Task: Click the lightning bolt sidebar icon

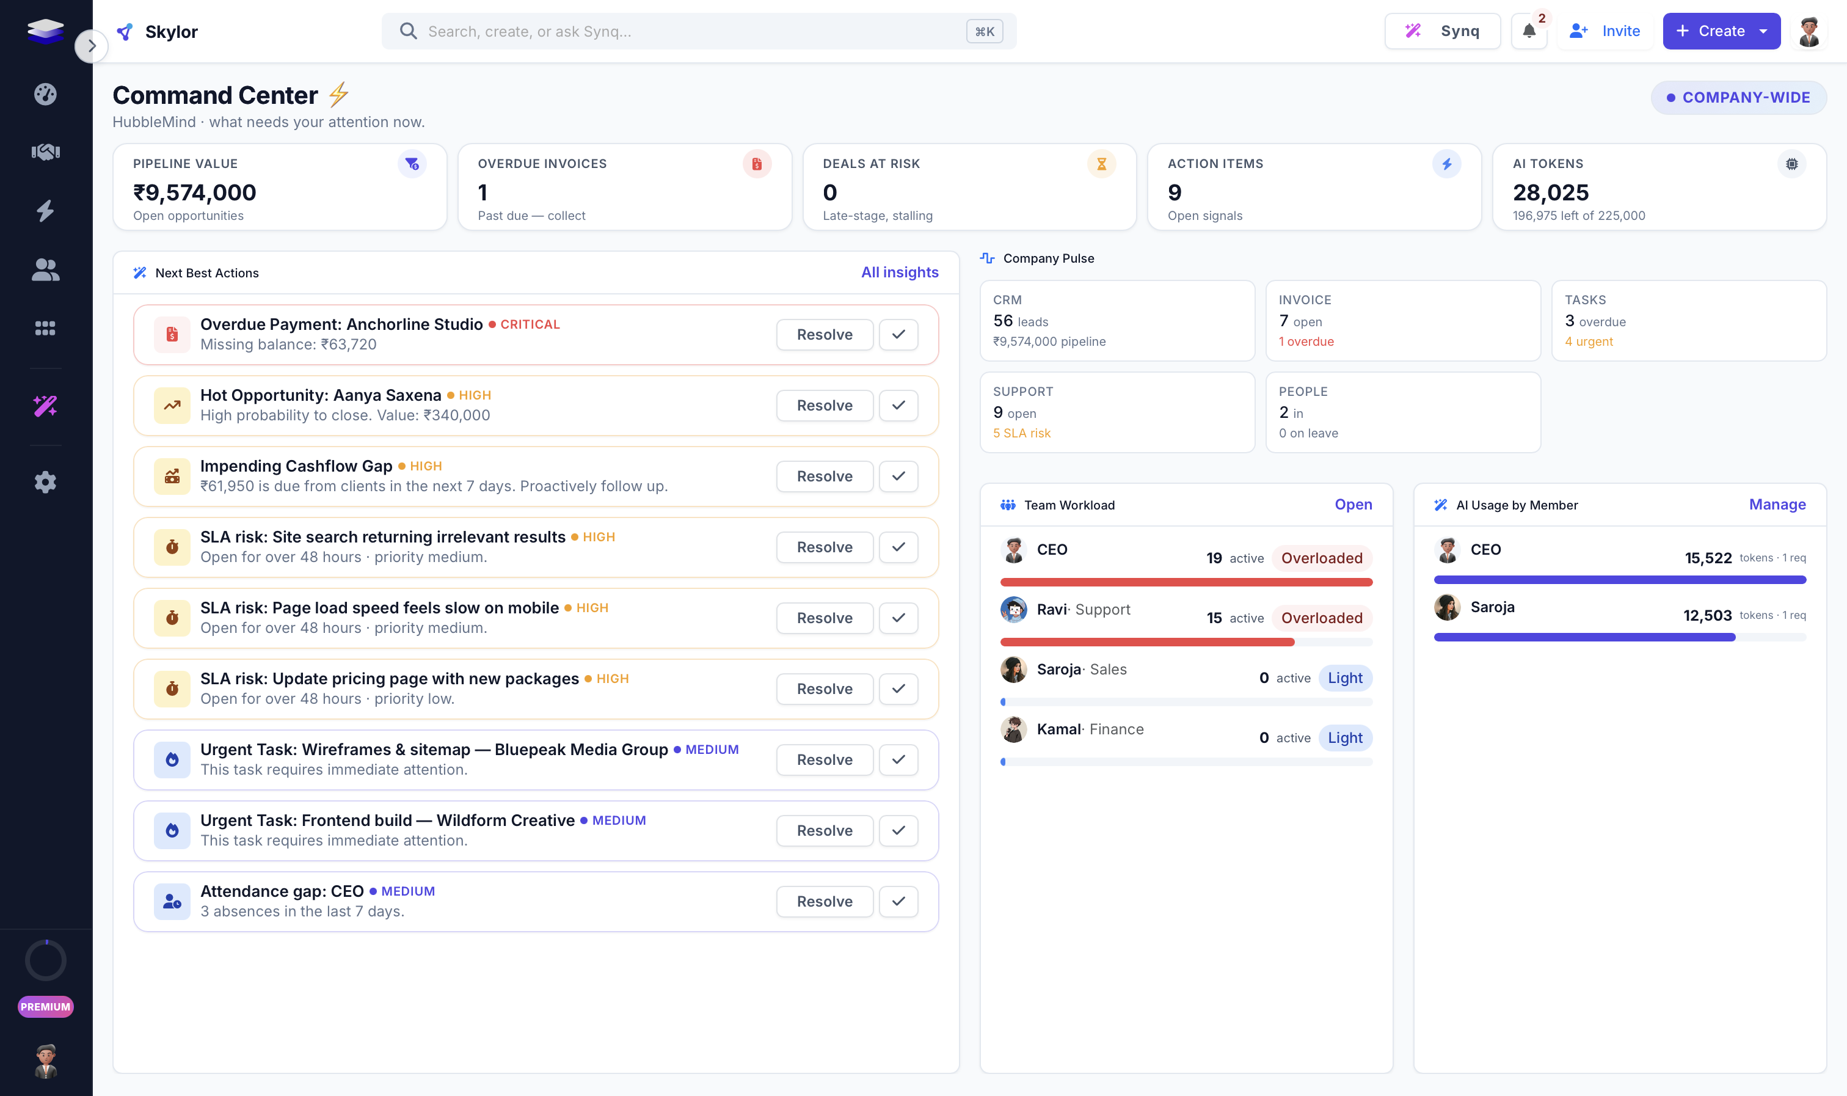Action: pyautogui.click(x=45, y=211)
